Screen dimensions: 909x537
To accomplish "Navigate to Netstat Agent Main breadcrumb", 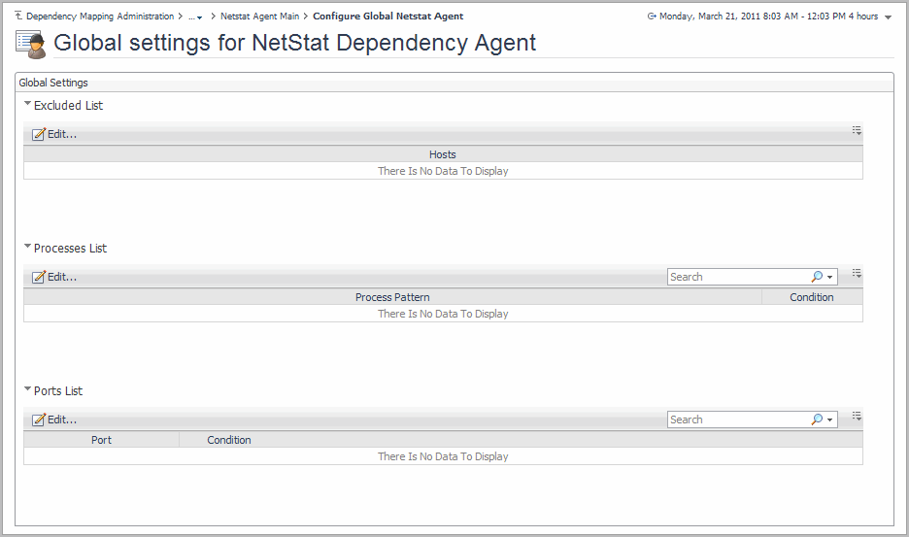I will pyautogui.click(x=259, y=17).
